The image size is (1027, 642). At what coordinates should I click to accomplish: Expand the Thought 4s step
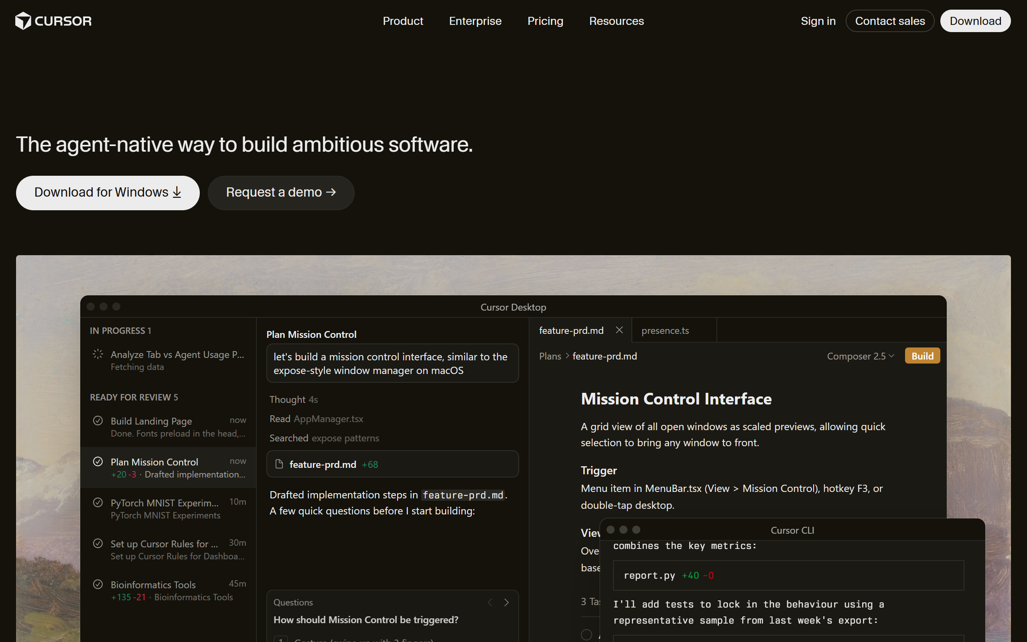pos(293,399)
